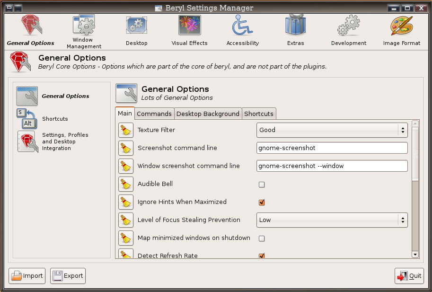Image resolution: width=432 pixels, height=292 pixels.
Task: Open Image Format palette icon
Action: coord(401,26)
